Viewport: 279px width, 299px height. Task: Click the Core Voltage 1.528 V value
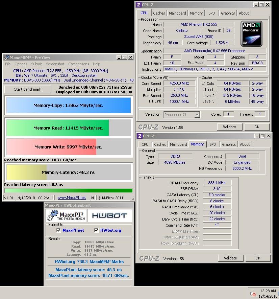click(x=222, y=43)
